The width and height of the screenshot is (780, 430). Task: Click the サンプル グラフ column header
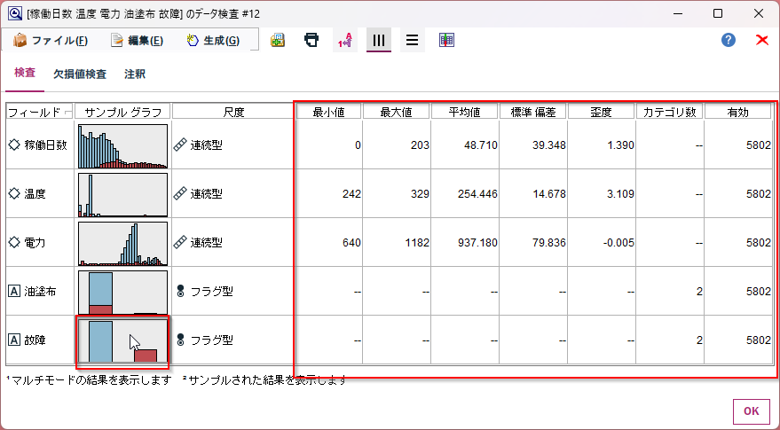[122, 112]
